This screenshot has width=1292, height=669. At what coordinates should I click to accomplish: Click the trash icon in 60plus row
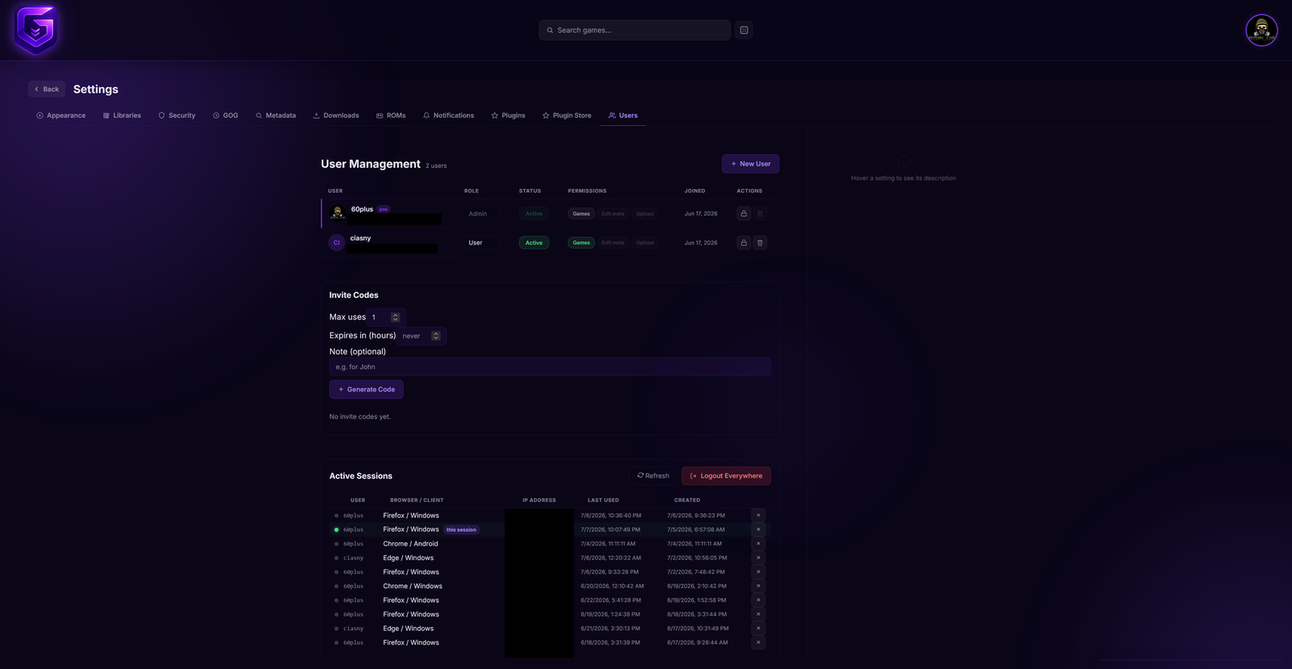click(x=760, y=214)
